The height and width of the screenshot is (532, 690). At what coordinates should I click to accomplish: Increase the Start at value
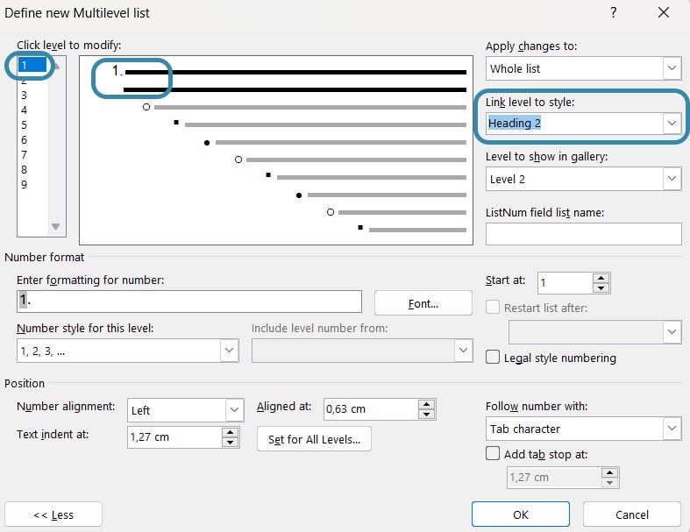[x=601, y=278]
